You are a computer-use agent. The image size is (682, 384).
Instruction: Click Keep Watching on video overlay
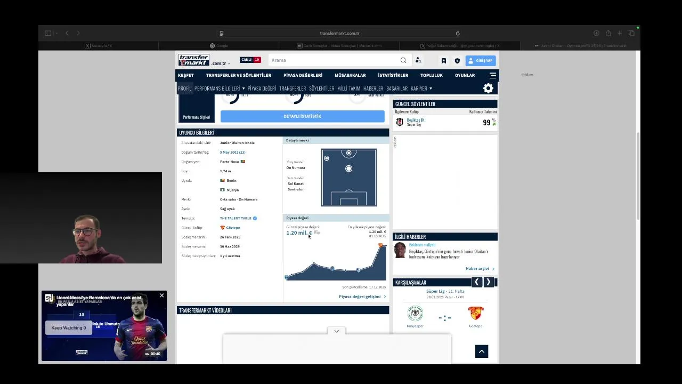pos(69,328)
